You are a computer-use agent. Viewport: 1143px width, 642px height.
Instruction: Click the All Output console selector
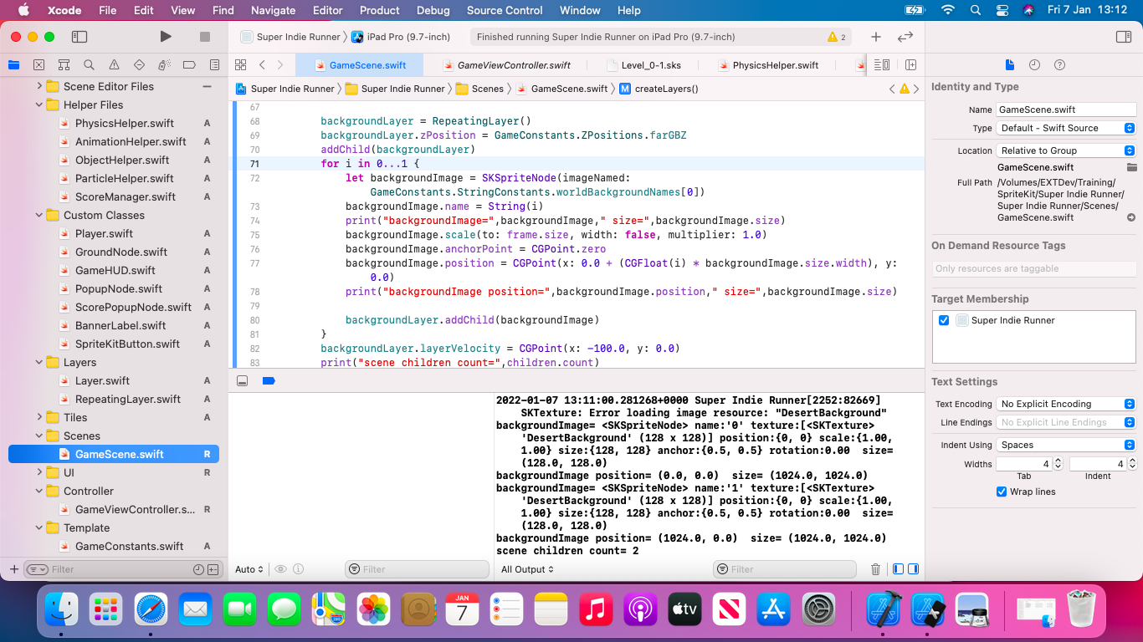click(527, 569)
